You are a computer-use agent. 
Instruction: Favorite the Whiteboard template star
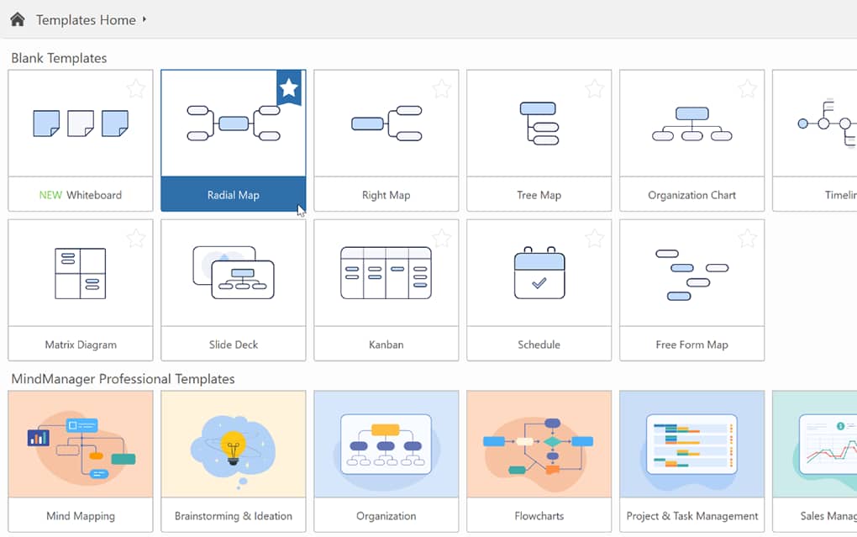pos(135,88)
